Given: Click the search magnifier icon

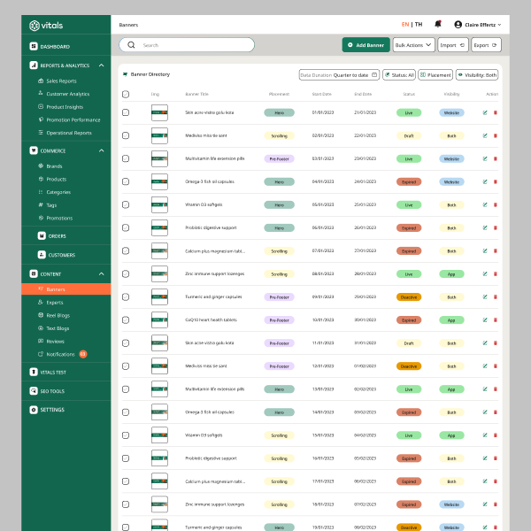Looking at the screenshot, I should point(131,45).
